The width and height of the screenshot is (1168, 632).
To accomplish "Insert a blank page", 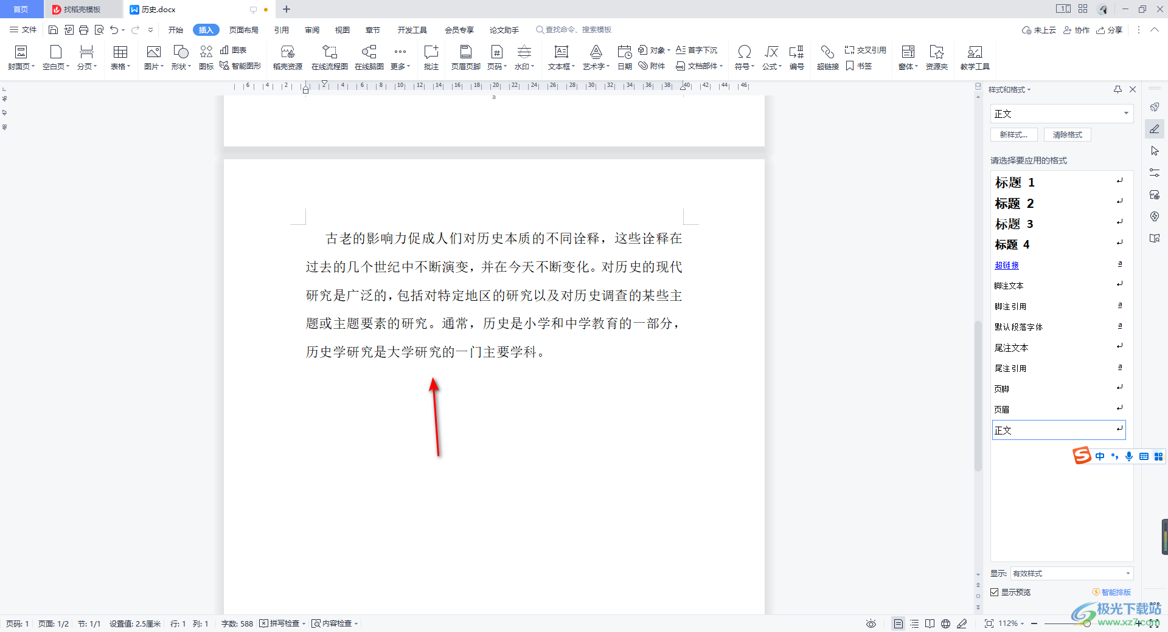I will click(56, 58).
